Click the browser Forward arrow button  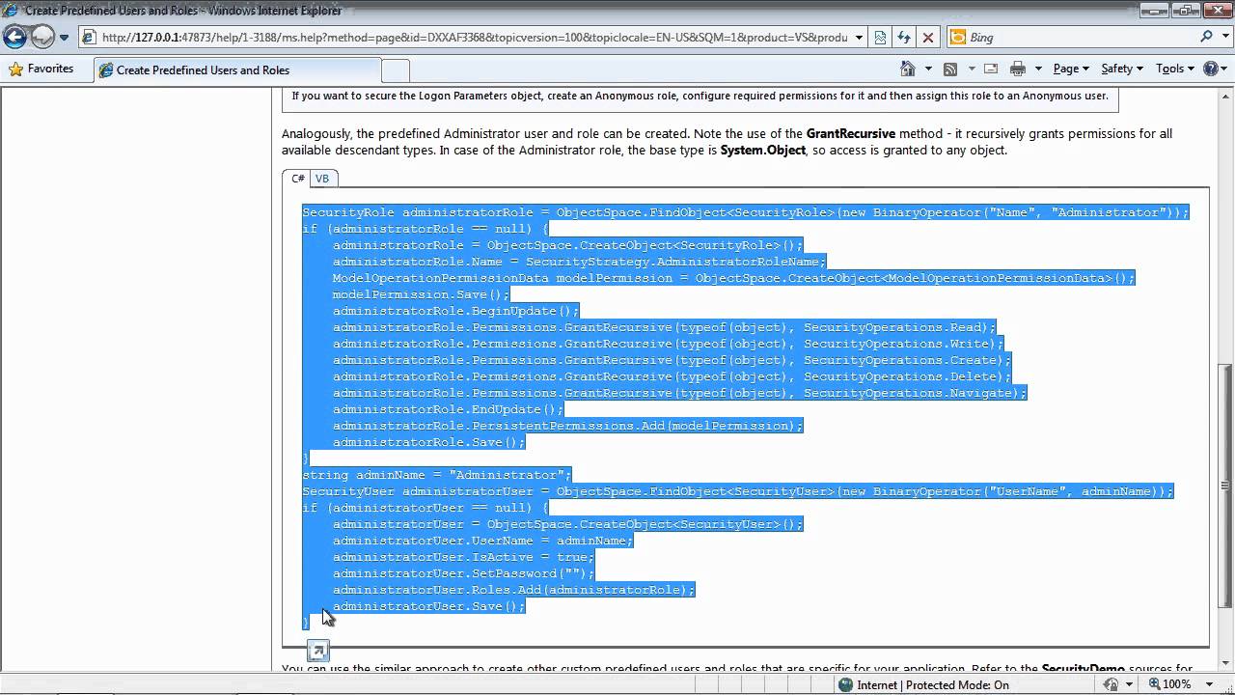coord(42,38)
